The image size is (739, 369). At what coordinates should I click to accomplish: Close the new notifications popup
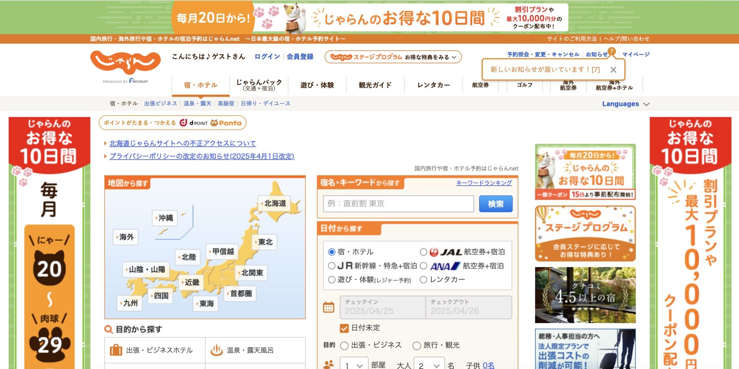click(613, 70)
